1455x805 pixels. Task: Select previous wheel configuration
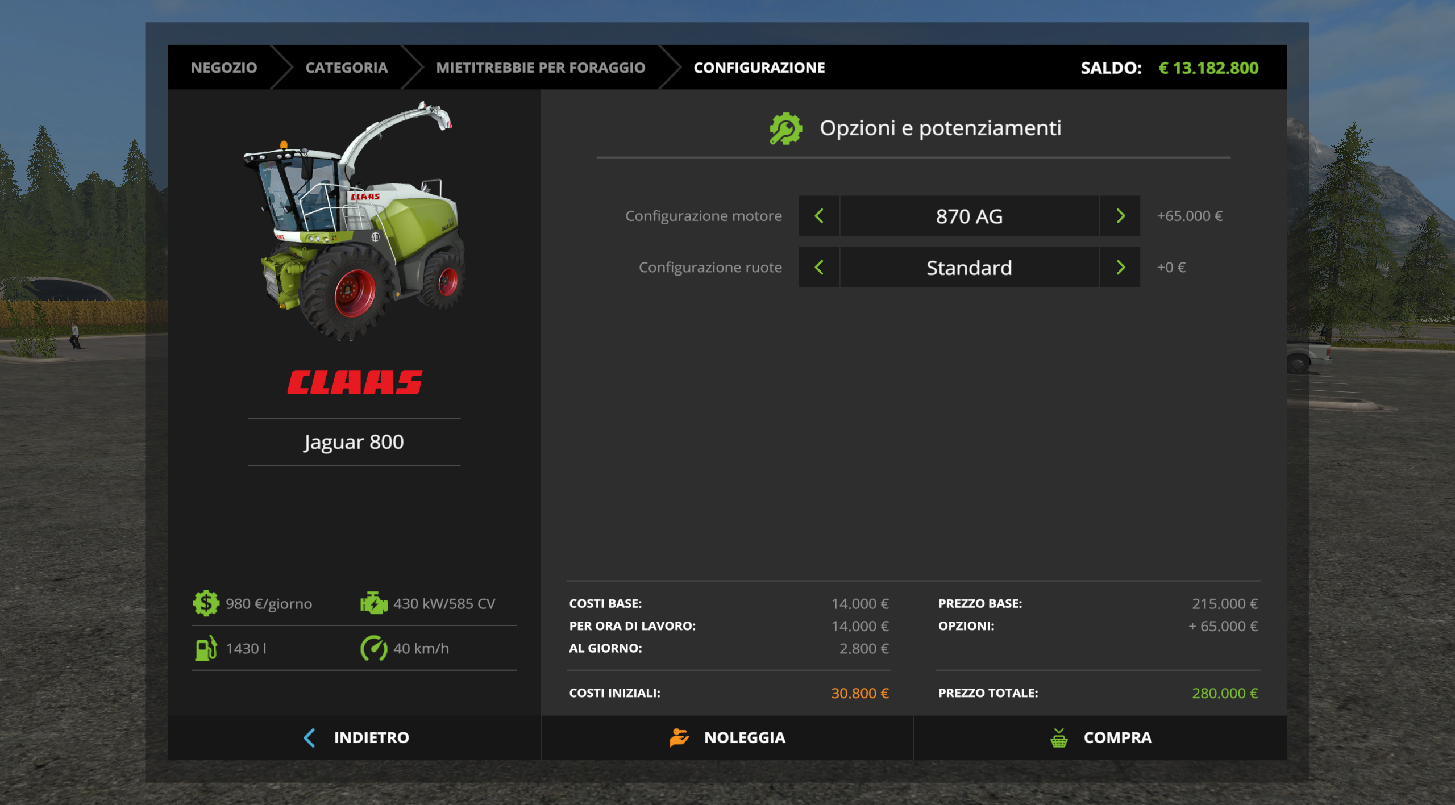click(819, 267)
